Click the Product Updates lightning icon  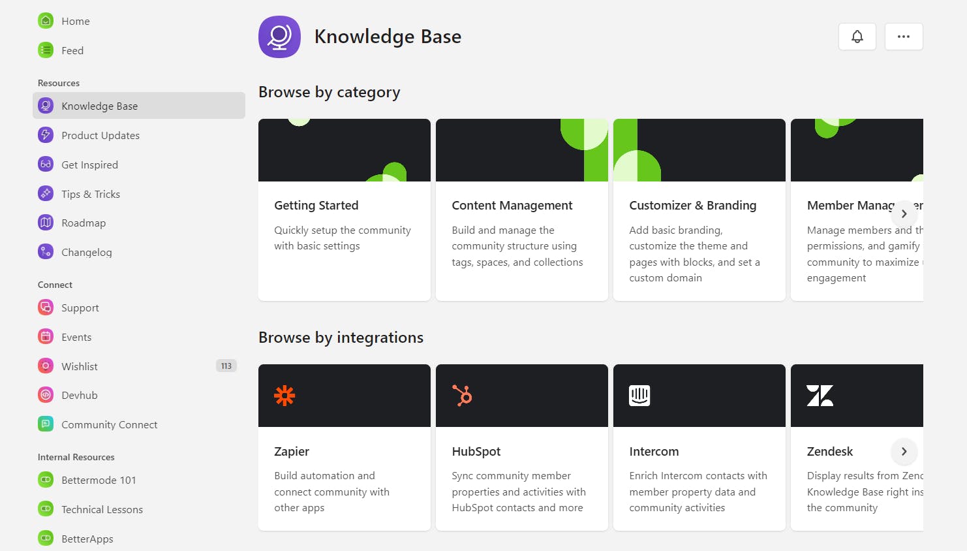pos(46,135)
